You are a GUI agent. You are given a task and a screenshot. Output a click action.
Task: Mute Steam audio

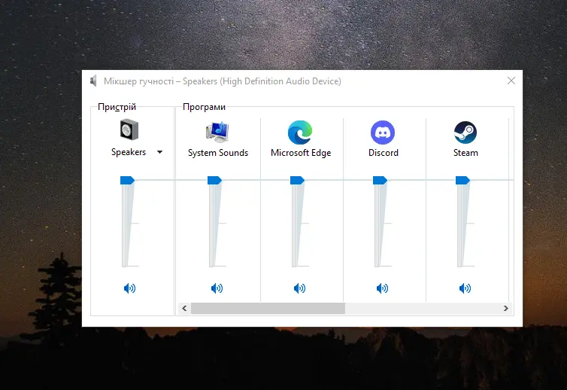(x=465, y=288)
